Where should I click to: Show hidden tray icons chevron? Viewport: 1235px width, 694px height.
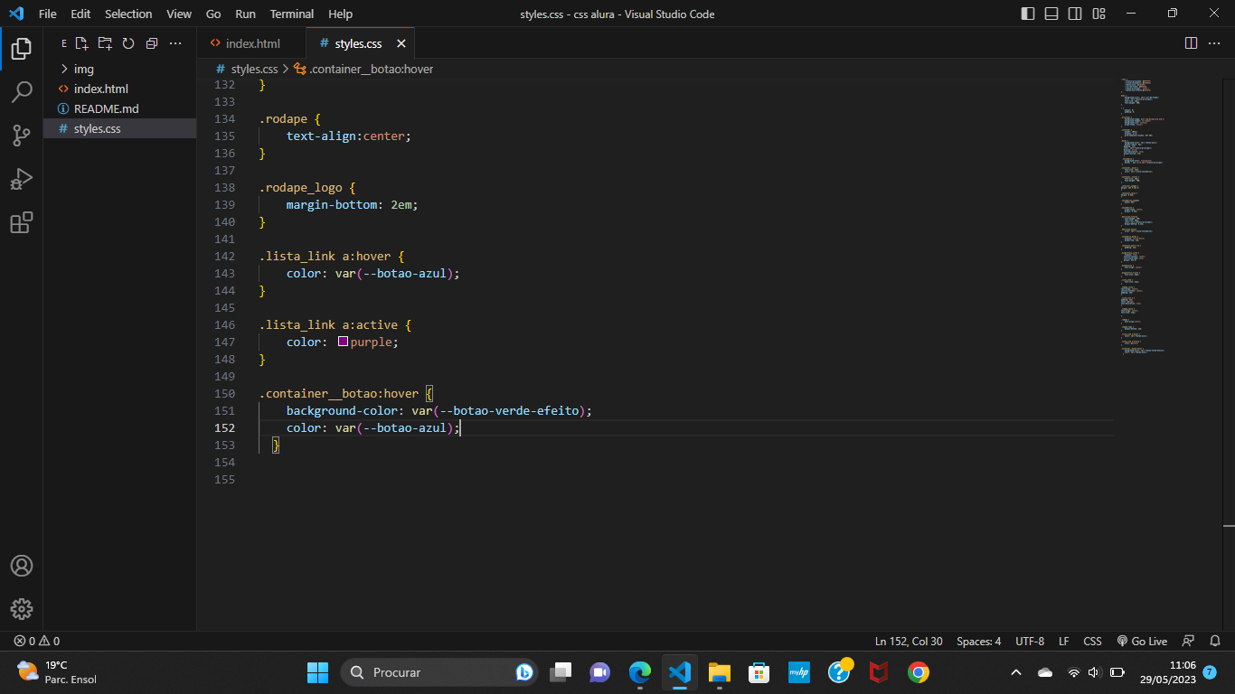1016,672
